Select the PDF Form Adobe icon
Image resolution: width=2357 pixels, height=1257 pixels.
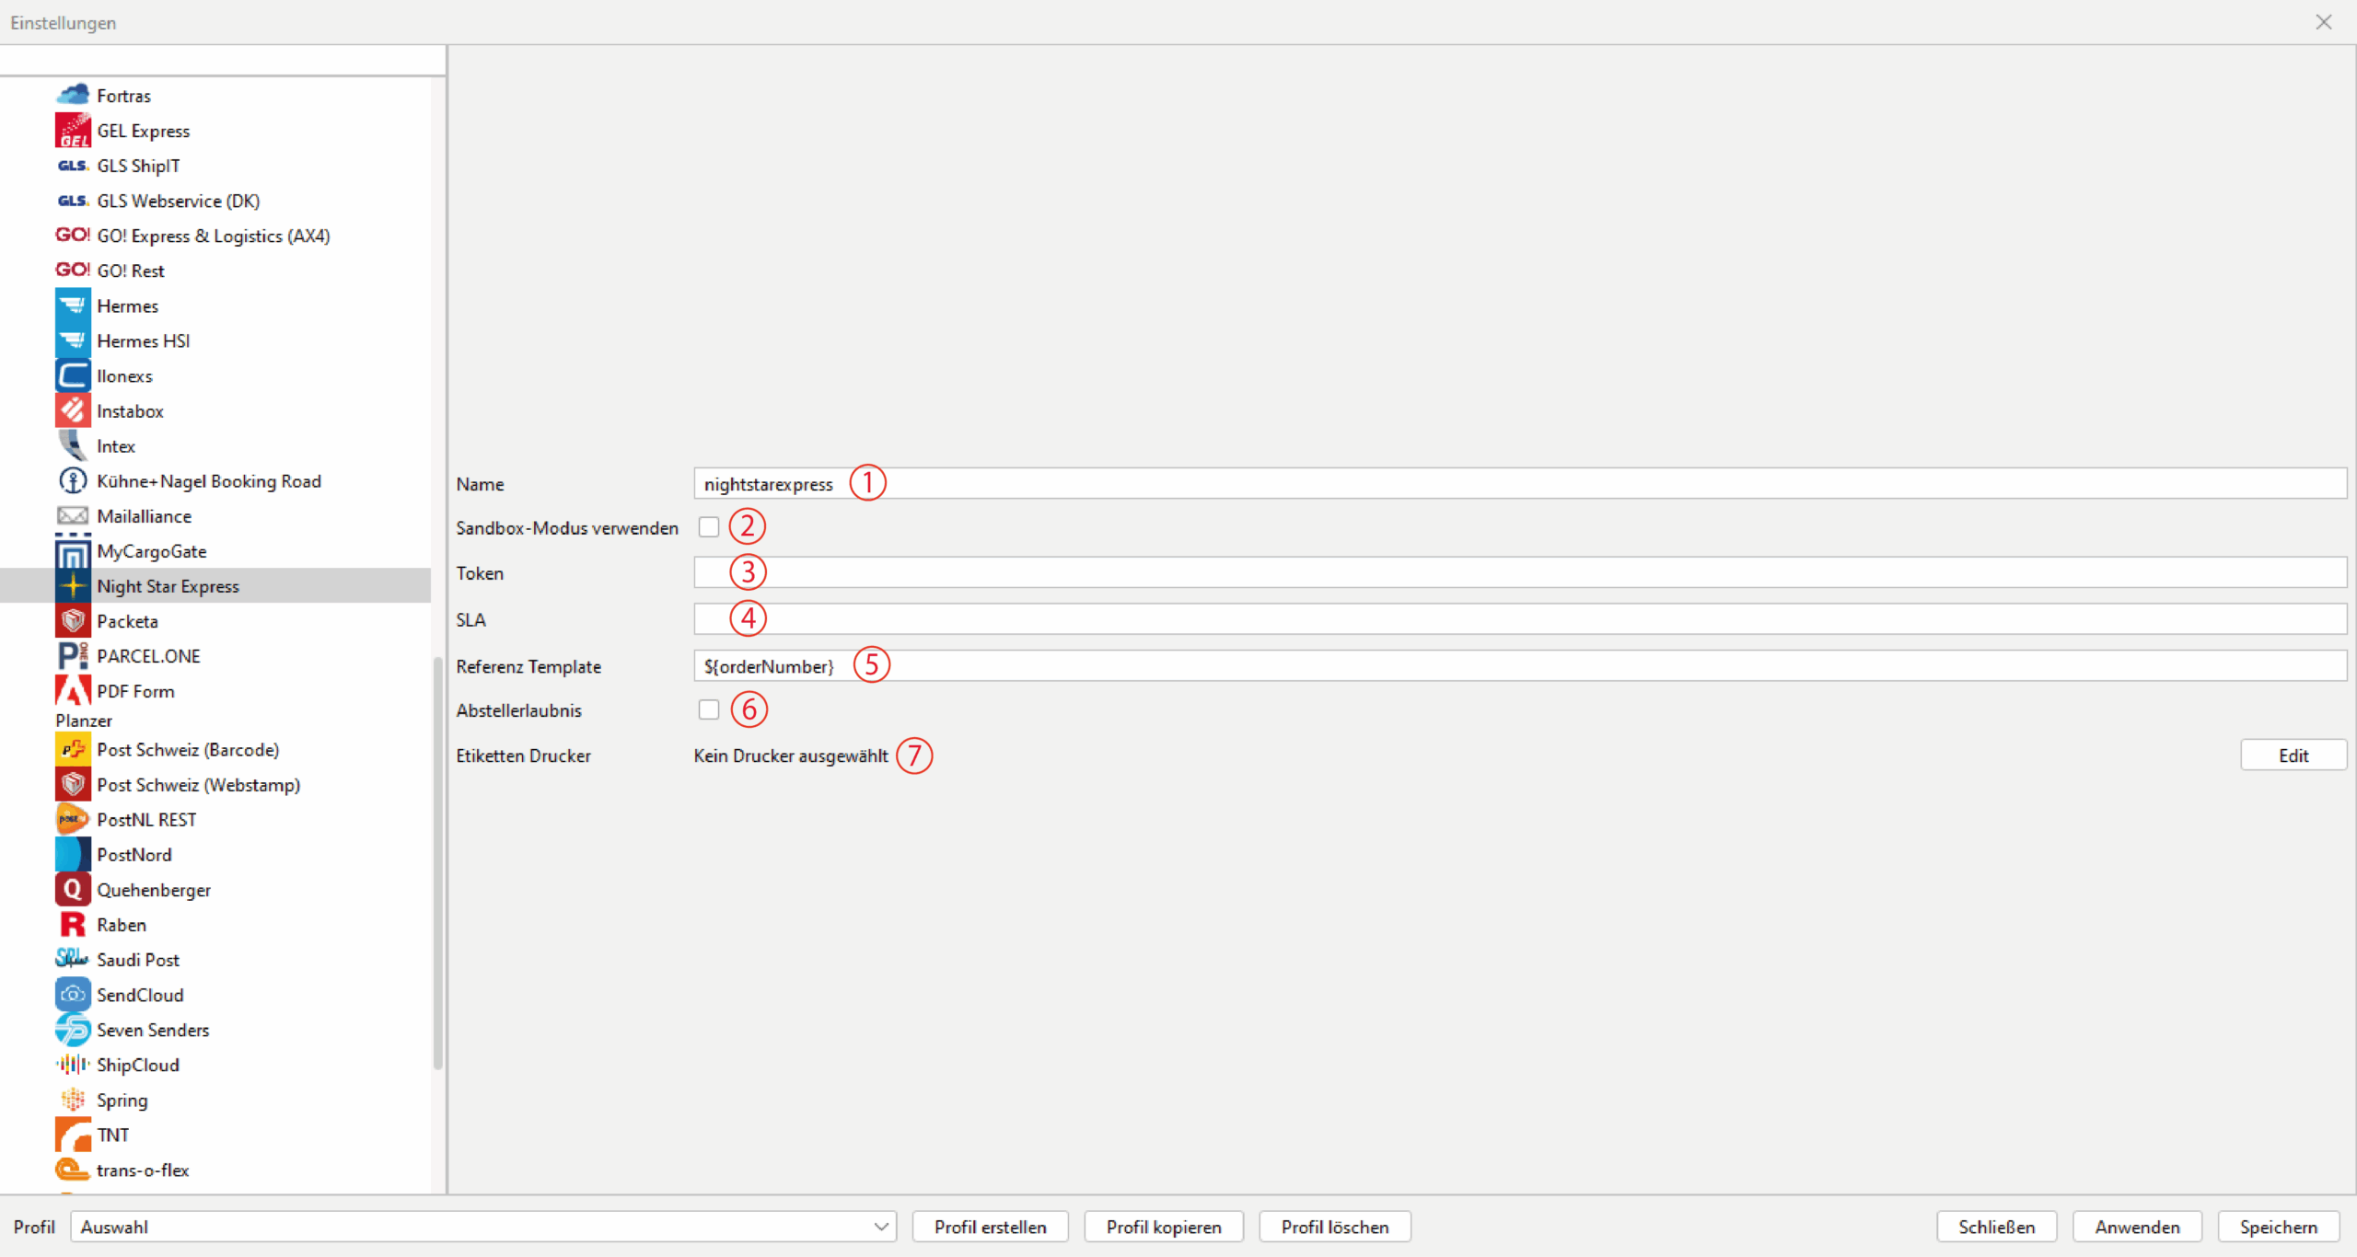pyautogui.click(x=73, y=691)
